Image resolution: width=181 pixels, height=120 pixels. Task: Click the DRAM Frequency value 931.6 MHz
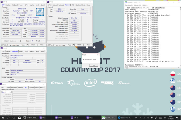74,18
